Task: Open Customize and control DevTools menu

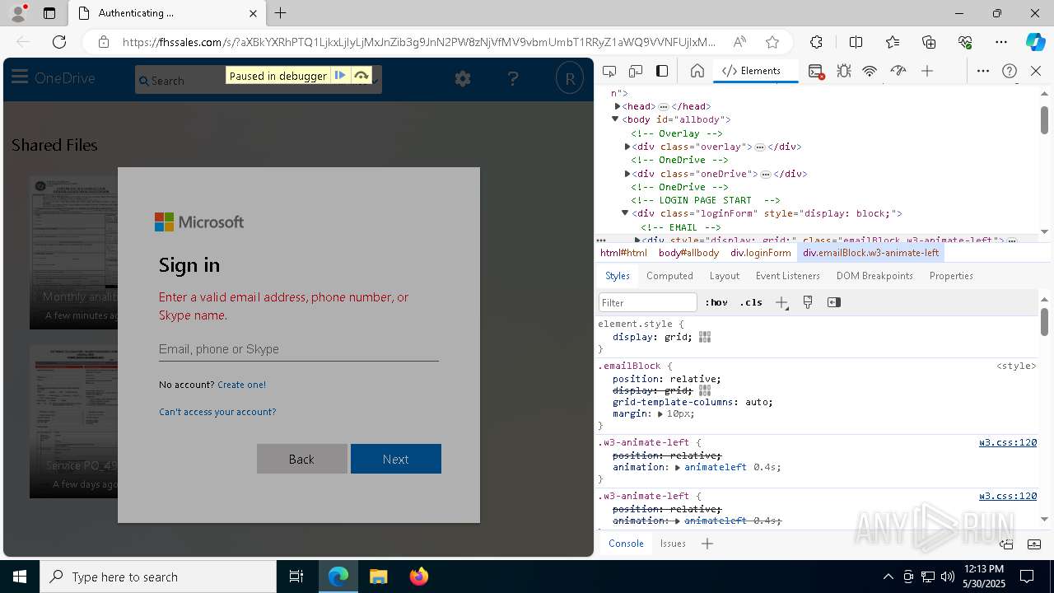Action: pyautogui.click(x=982, y=72)
